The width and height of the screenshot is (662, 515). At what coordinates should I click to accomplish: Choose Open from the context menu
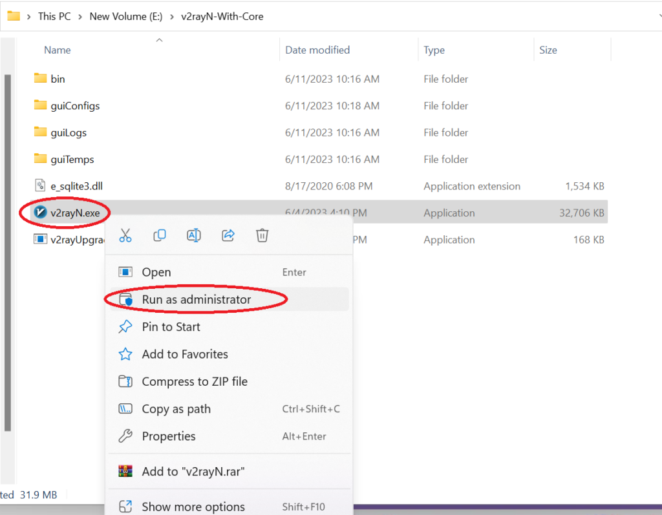pyautogui.click(x=156, y=273)
